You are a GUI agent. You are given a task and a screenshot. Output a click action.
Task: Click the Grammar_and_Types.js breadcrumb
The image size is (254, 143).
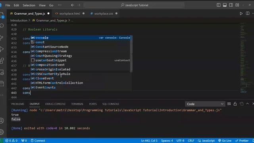(x=52, y=20)
